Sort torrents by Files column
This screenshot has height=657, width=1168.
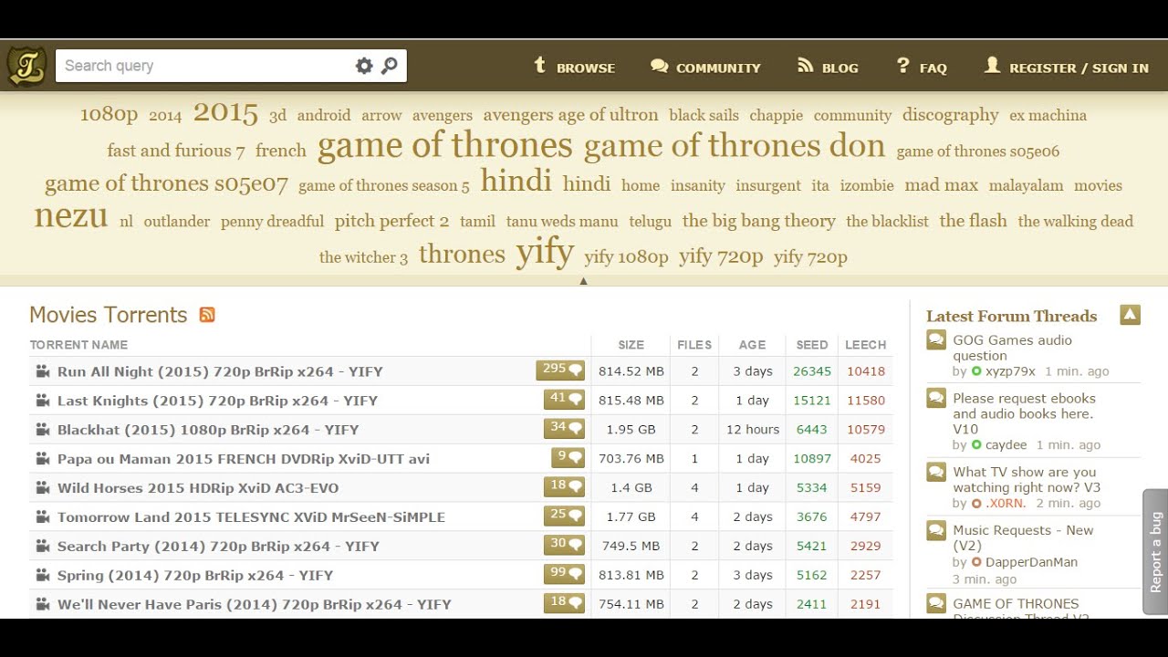click(694, 345)
